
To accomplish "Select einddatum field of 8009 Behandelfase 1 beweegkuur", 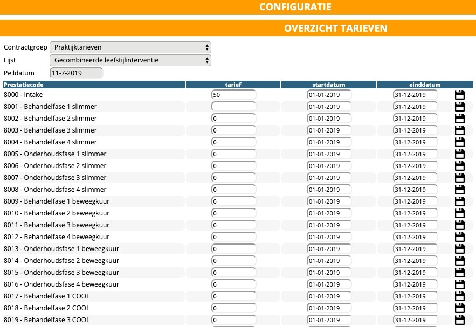I will [x=415, y=201].
